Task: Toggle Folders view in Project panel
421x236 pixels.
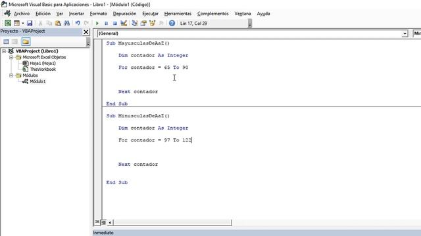Action: coord(26,41)
